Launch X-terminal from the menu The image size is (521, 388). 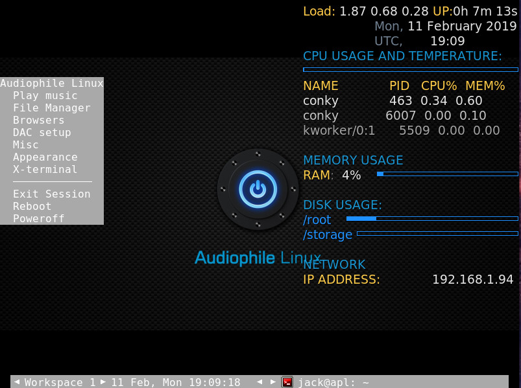click(45, 170)
